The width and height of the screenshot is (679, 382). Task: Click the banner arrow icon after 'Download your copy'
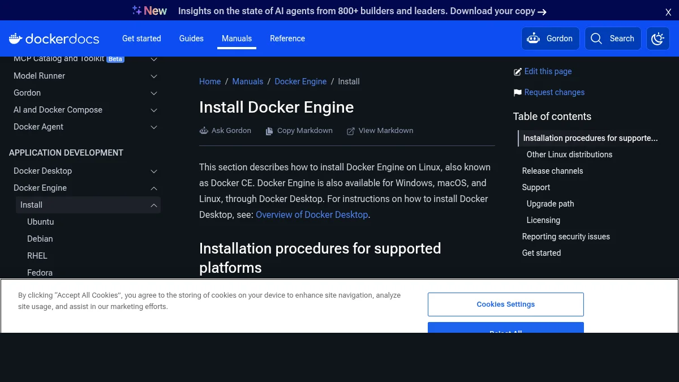[542, 11]
